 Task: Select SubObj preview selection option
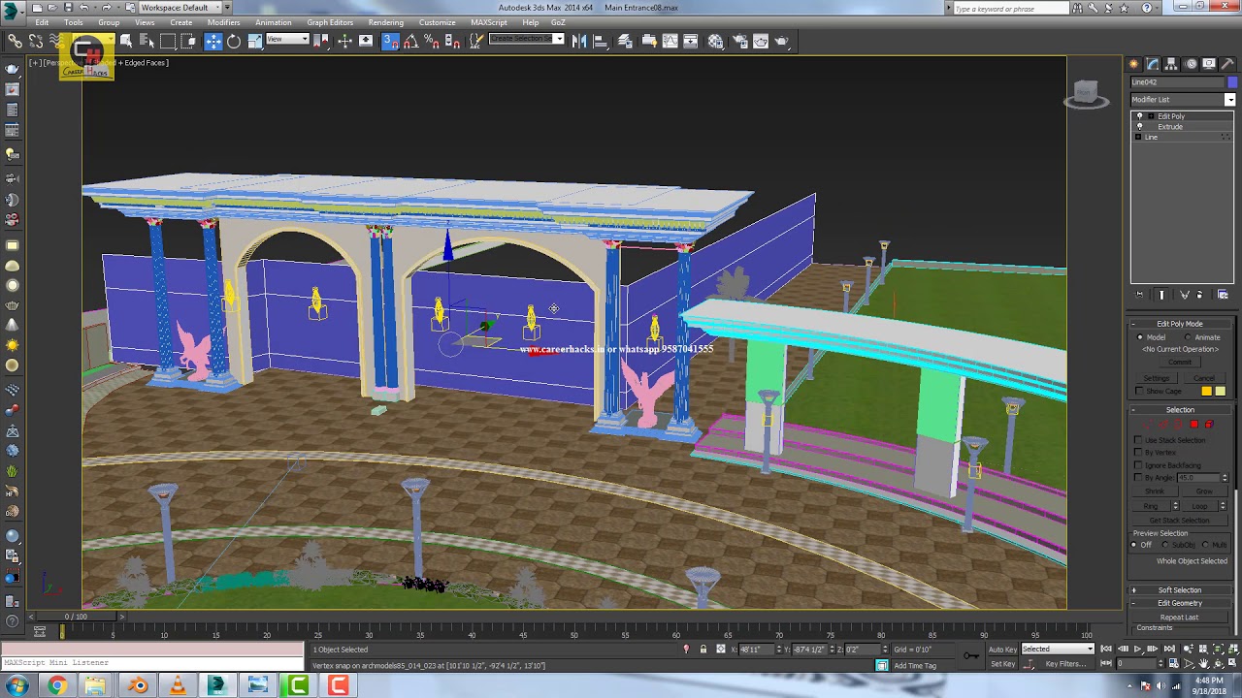pyautogui.click(x=1166, y=545)
